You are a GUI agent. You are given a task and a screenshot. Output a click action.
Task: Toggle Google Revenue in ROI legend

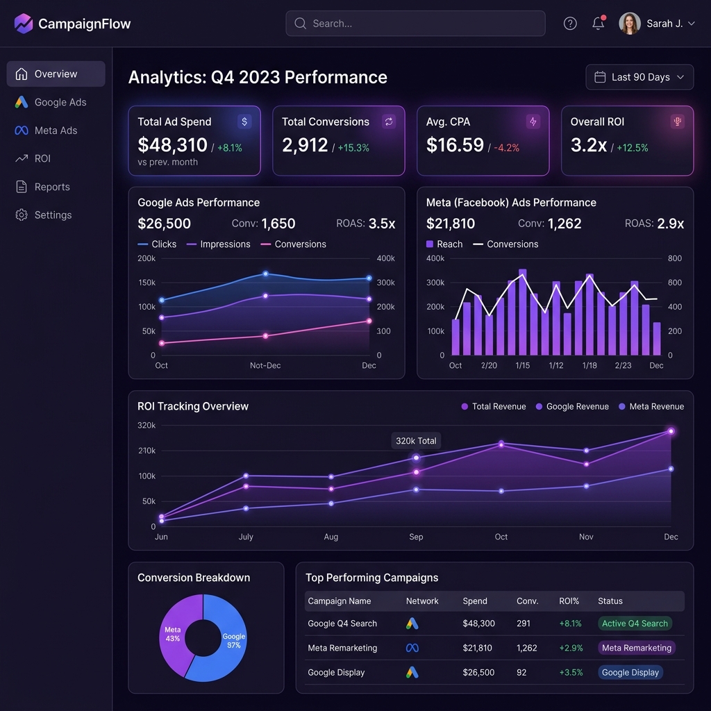coord(572,406)
